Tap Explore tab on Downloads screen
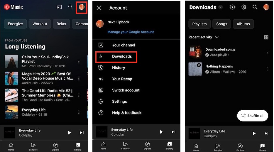The width and height of the screenshot is (274, 152). [240, 147]
